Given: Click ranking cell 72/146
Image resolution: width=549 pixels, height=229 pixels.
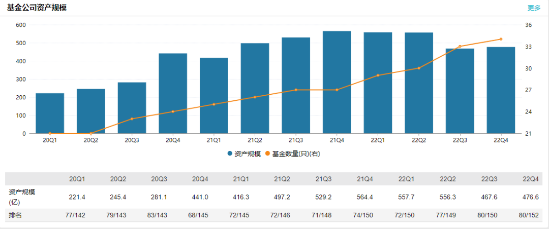Looking at the screenshot, I should [281, 215].
